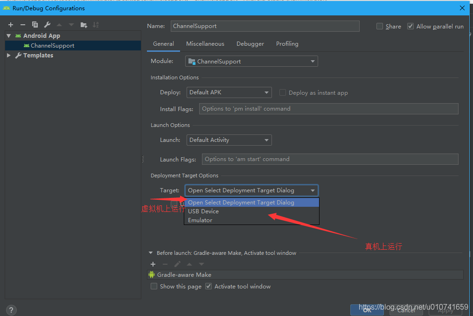
Task: Collapse the Android App tree node
Action: [x=8, y=35]
